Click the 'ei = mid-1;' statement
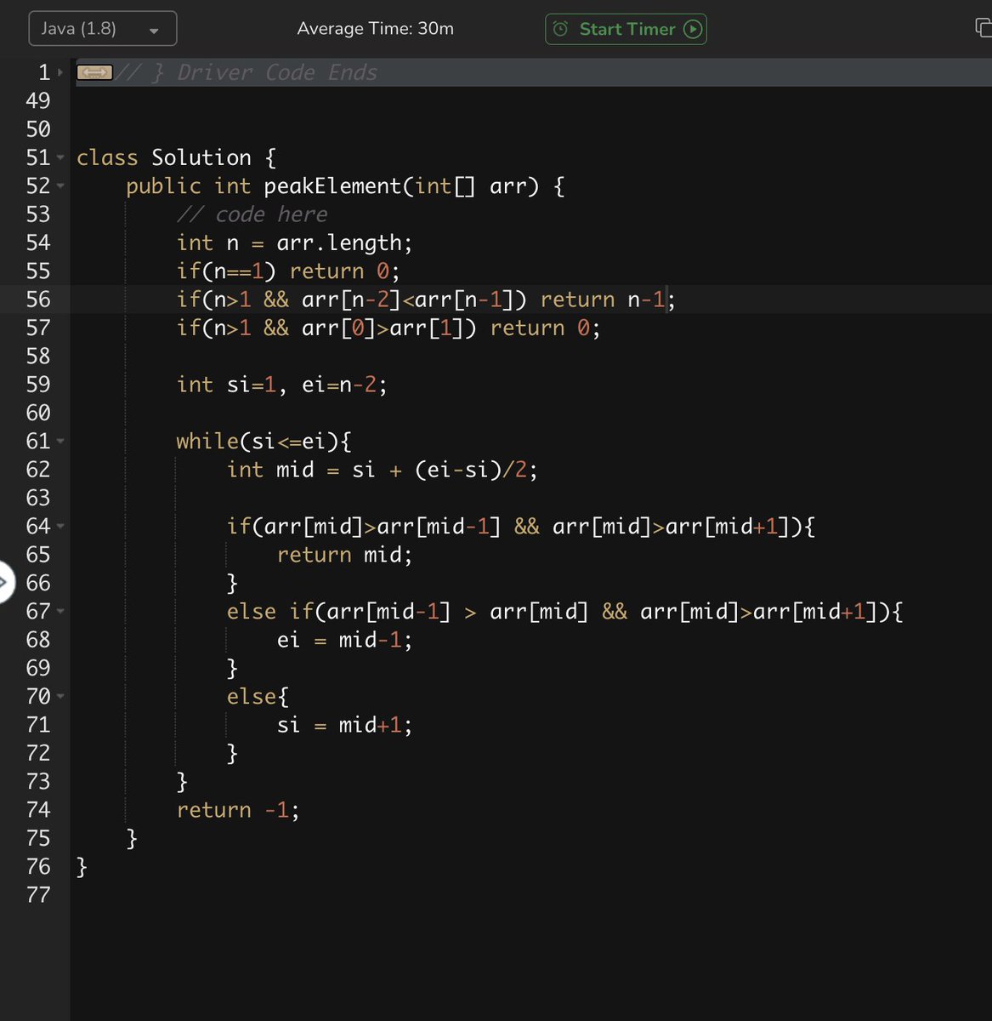 click(344, 640)
